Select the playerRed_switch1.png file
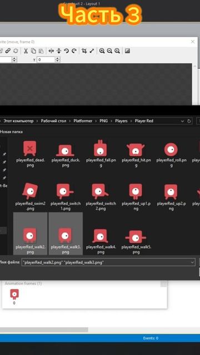This screenshot has width=200, height=355. (x=66, y=197)
